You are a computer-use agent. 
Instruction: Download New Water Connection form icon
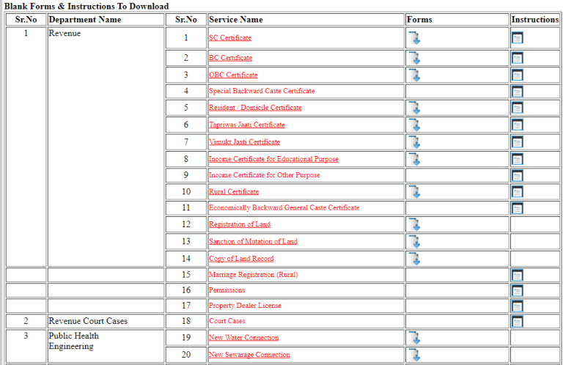click(414, 338)
